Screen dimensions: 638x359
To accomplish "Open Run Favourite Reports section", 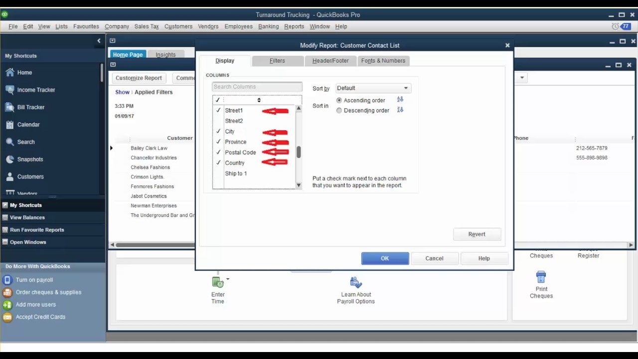I will pos(37,230).
